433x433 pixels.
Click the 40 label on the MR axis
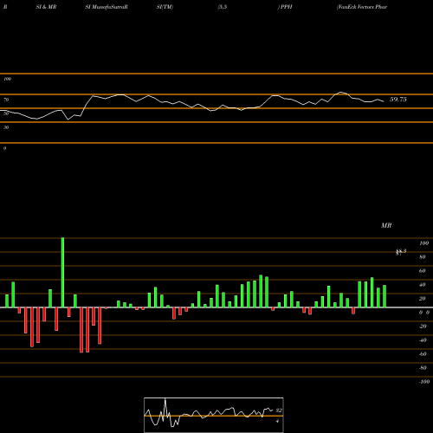pos(423,285)
